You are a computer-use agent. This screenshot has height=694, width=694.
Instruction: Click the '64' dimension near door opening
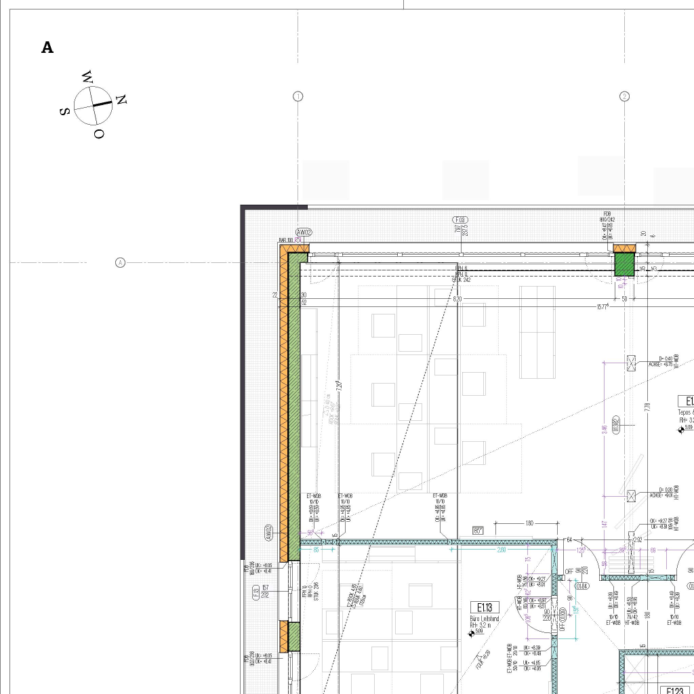[x=569, y=539]
